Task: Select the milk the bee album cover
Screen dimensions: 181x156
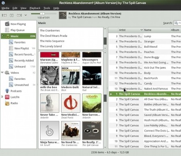Action: coord(49,75)
